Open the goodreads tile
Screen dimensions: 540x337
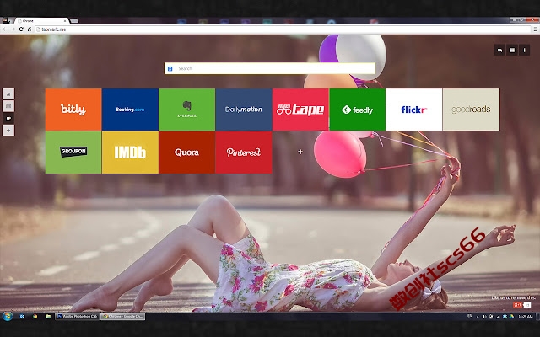point(471,110)
